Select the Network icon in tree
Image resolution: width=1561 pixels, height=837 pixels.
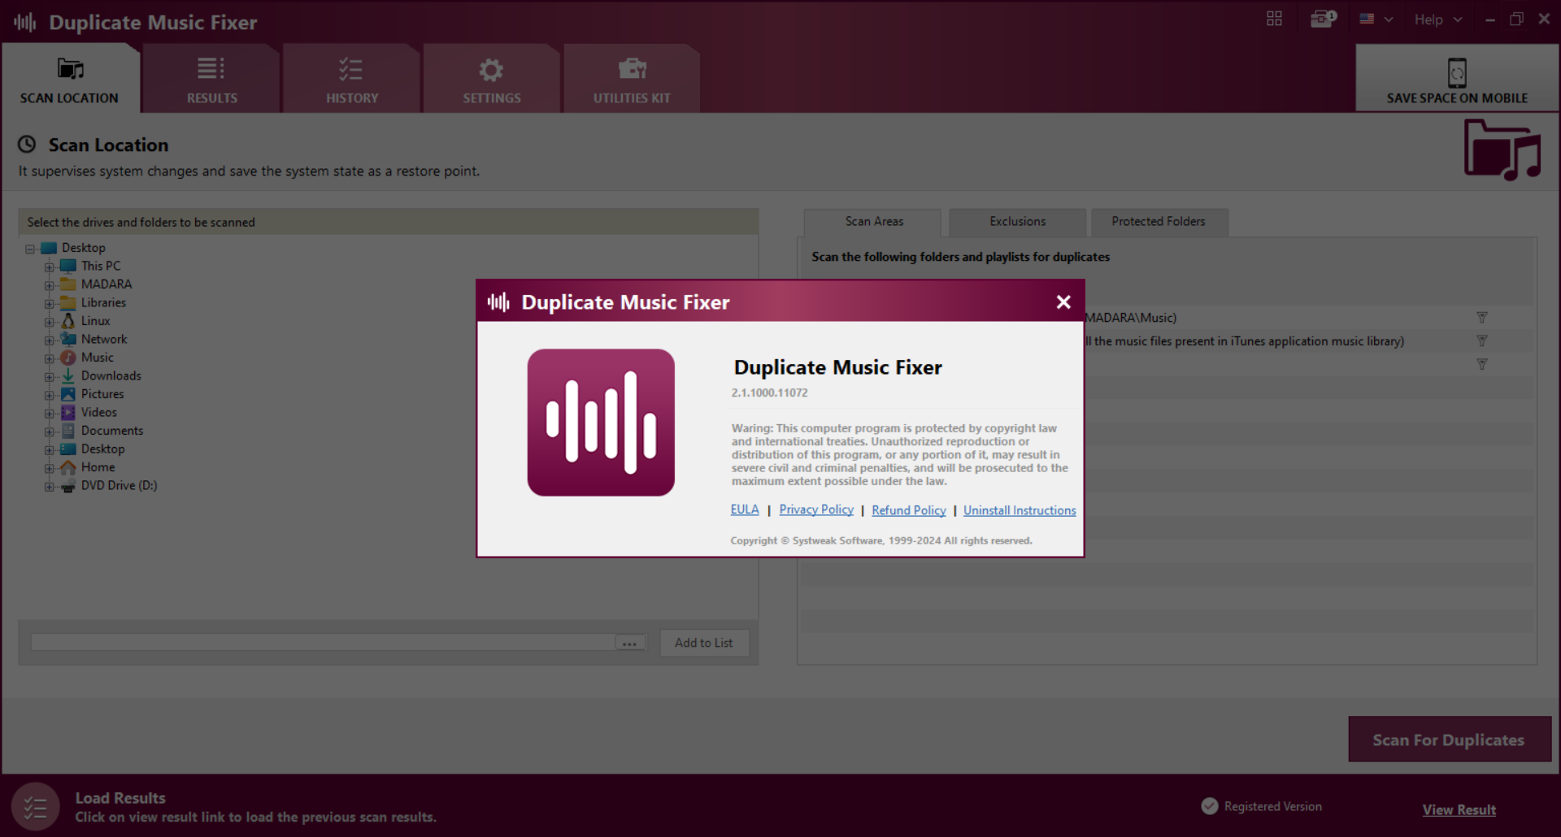[68, 339]
